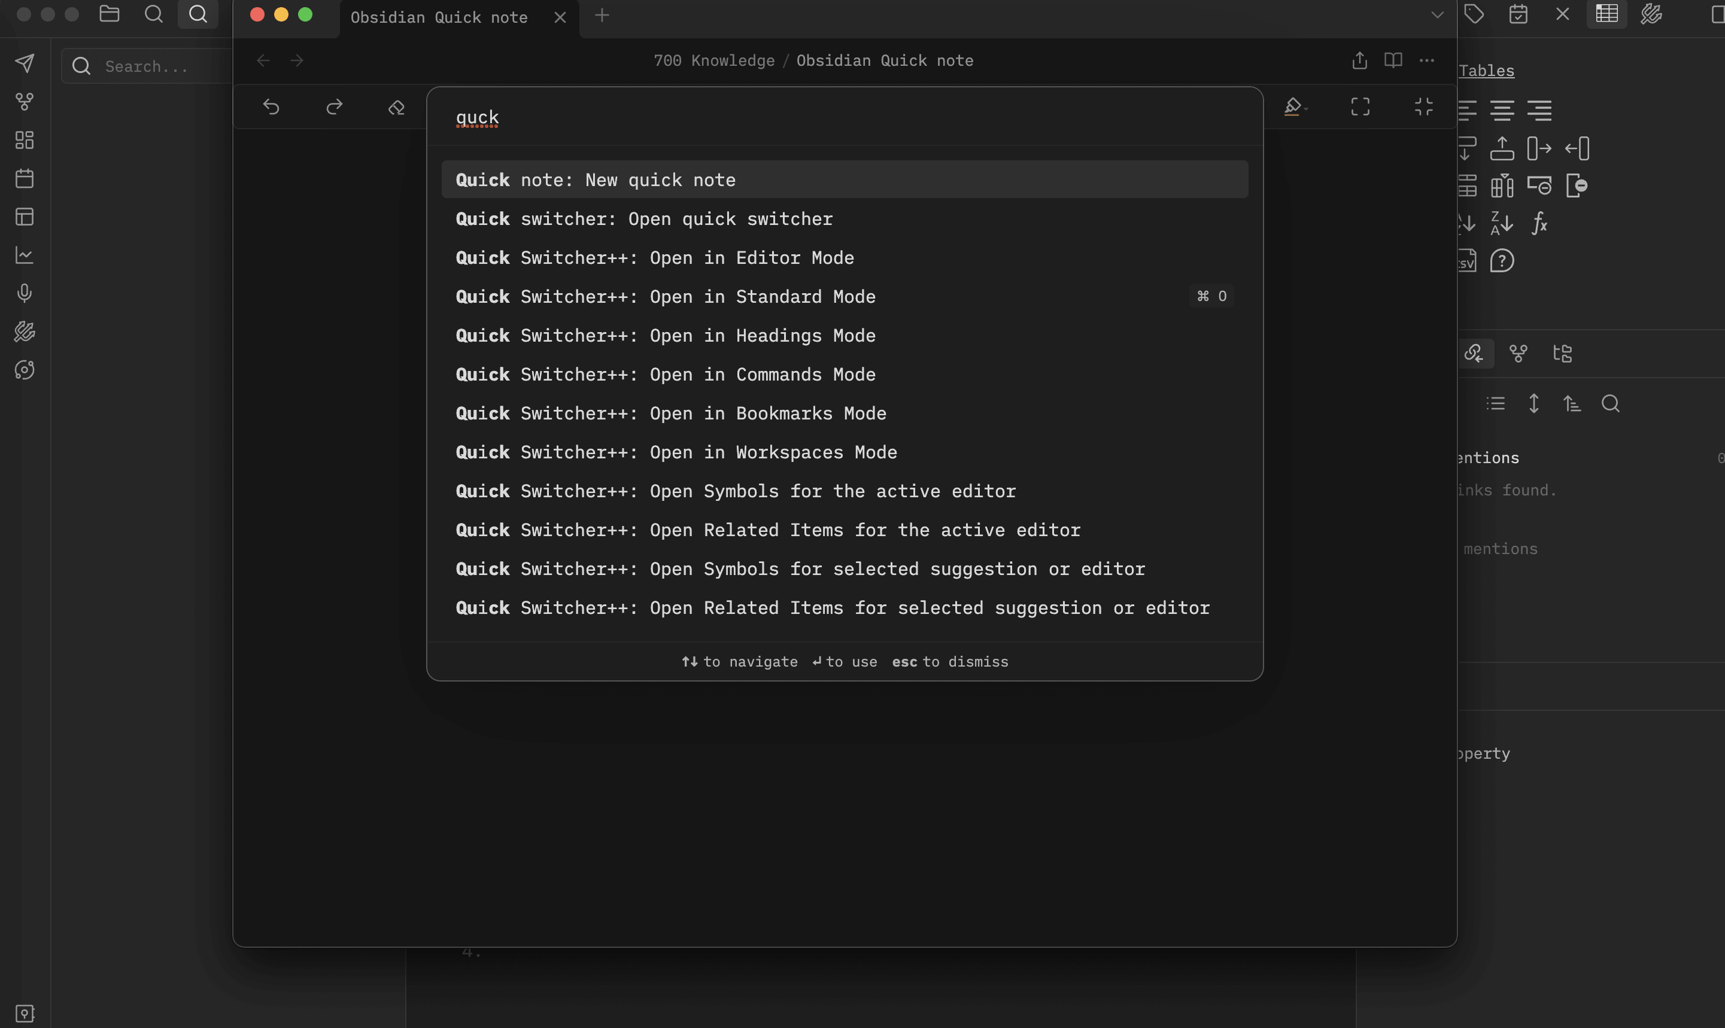Expand the unlinked mentions section
Screen dimensions: 1725x1028
click(1501, 549)
